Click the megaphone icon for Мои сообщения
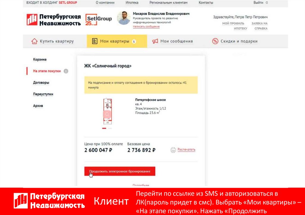The height and width of the screenshot is (215, 305). [x=155, y=41]
